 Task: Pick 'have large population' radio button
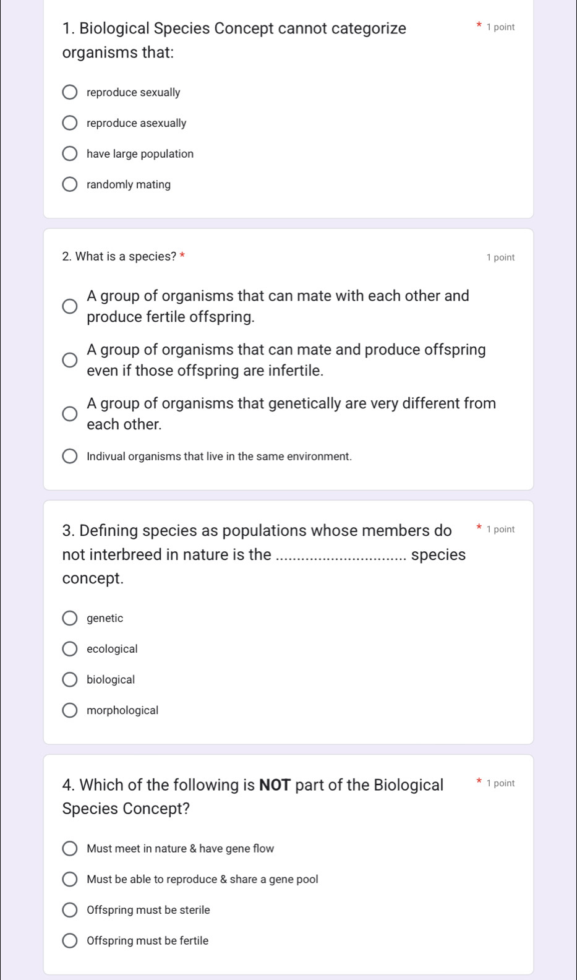point(70,154)
